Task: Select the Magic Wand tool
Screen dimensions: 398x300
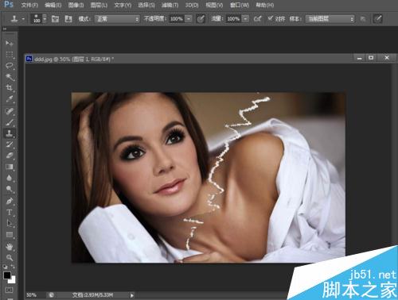Action: pos(10,77)
